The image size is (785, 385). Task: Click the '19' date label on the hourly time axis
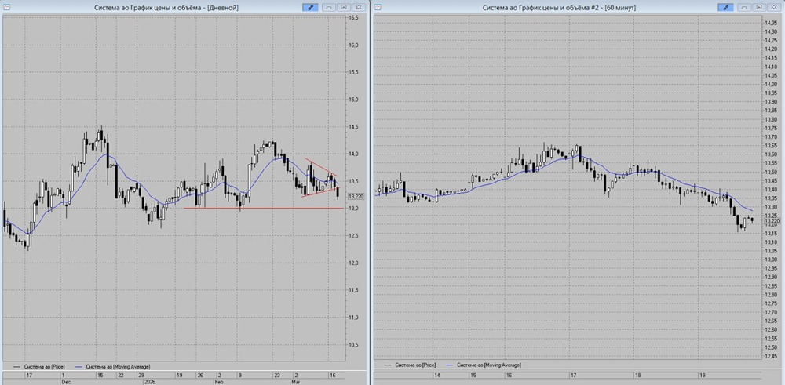pos(703,375)
